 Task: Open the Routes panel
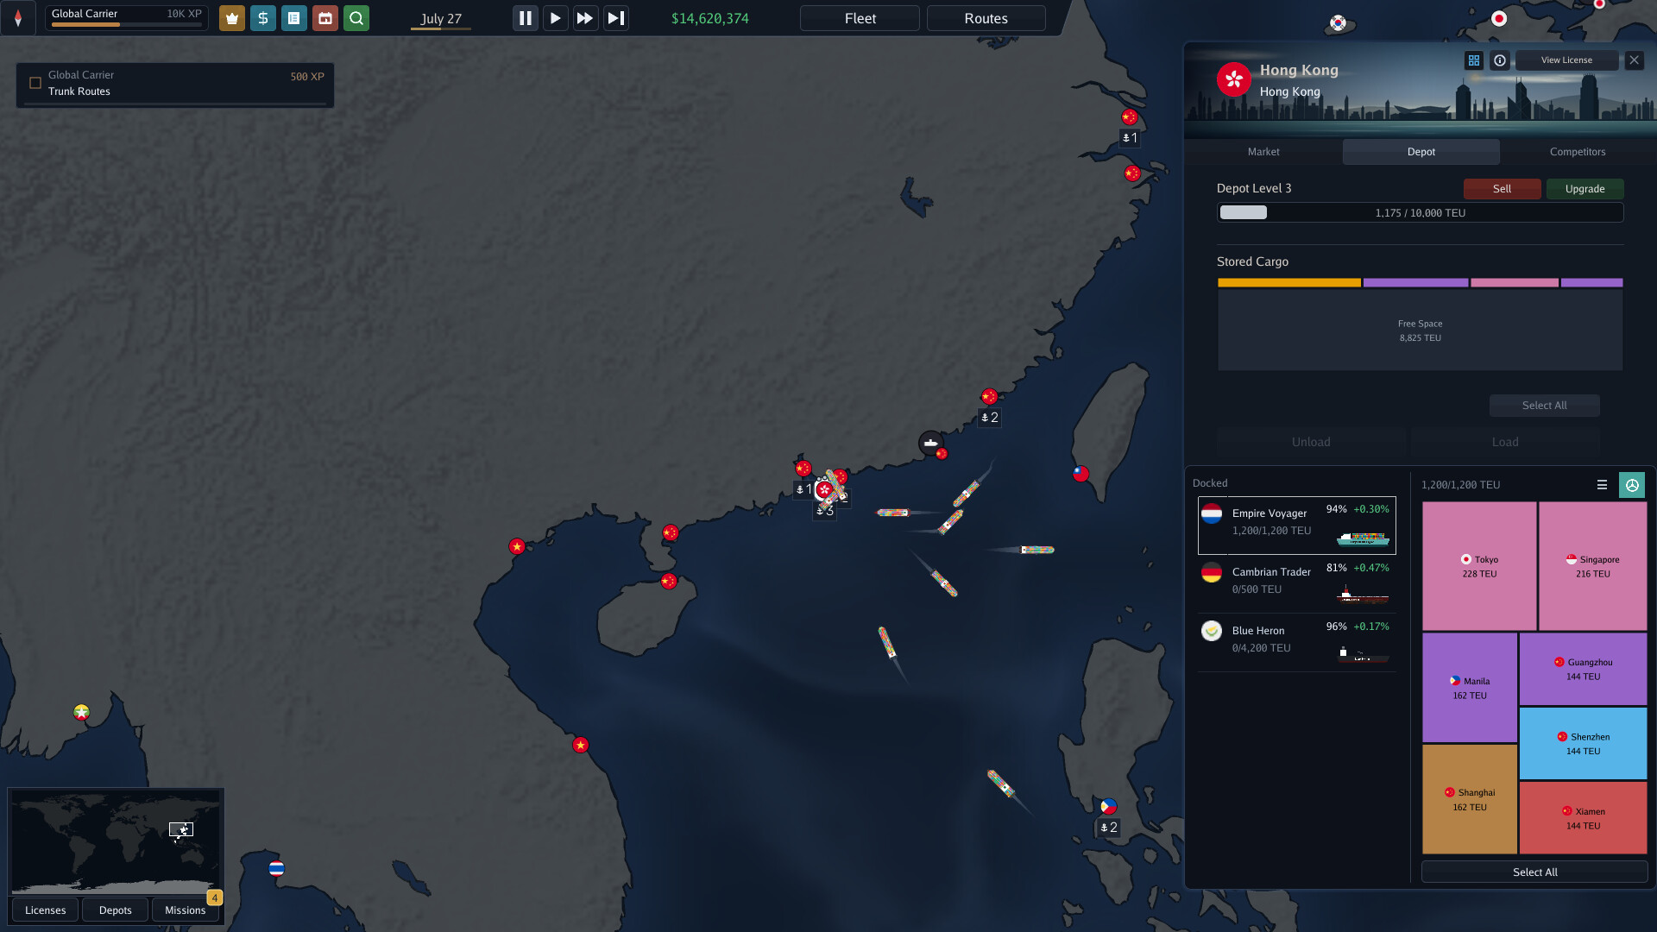click(986, 18)
